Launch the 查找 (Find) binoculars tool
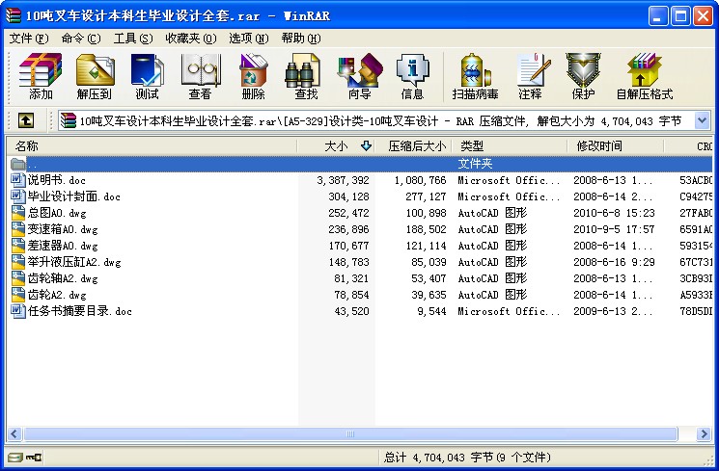Screen dimensions: 719x471 click(x=306, y=76)
